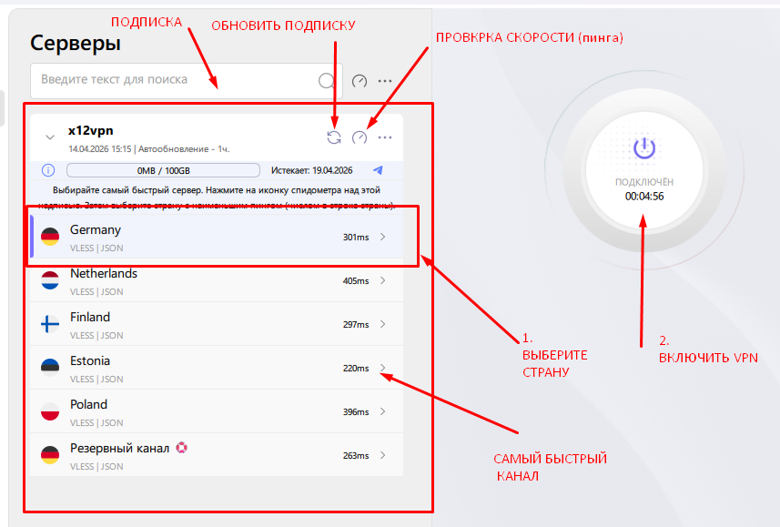Click the 0MB / 100GB traffic bar

click(x=164, y=170)
